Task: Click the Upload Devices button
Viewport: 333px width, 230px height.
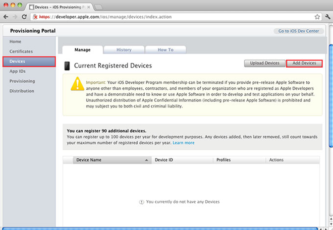Action: [x=264, y=63]
